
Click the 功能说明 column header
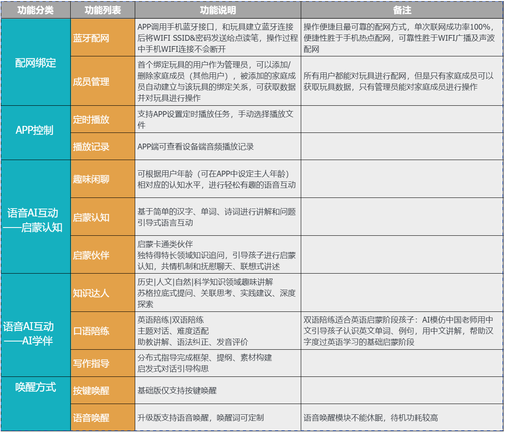click(218, 10)
